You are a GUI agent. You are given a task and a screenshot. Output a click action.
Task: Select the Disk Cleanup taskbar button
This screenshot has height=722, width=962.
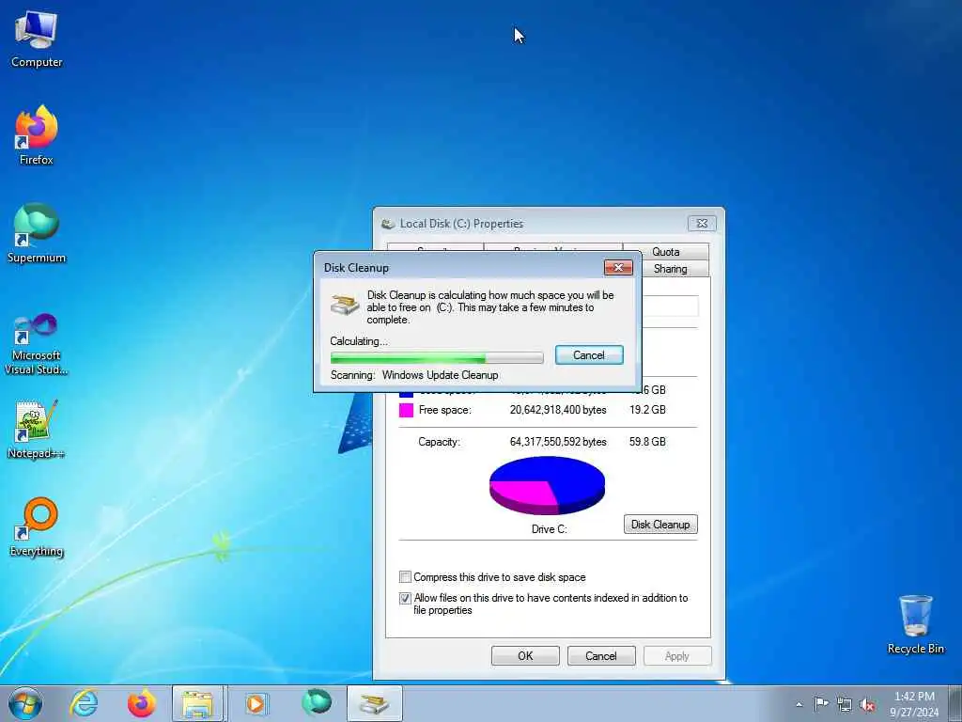point(374,703)
